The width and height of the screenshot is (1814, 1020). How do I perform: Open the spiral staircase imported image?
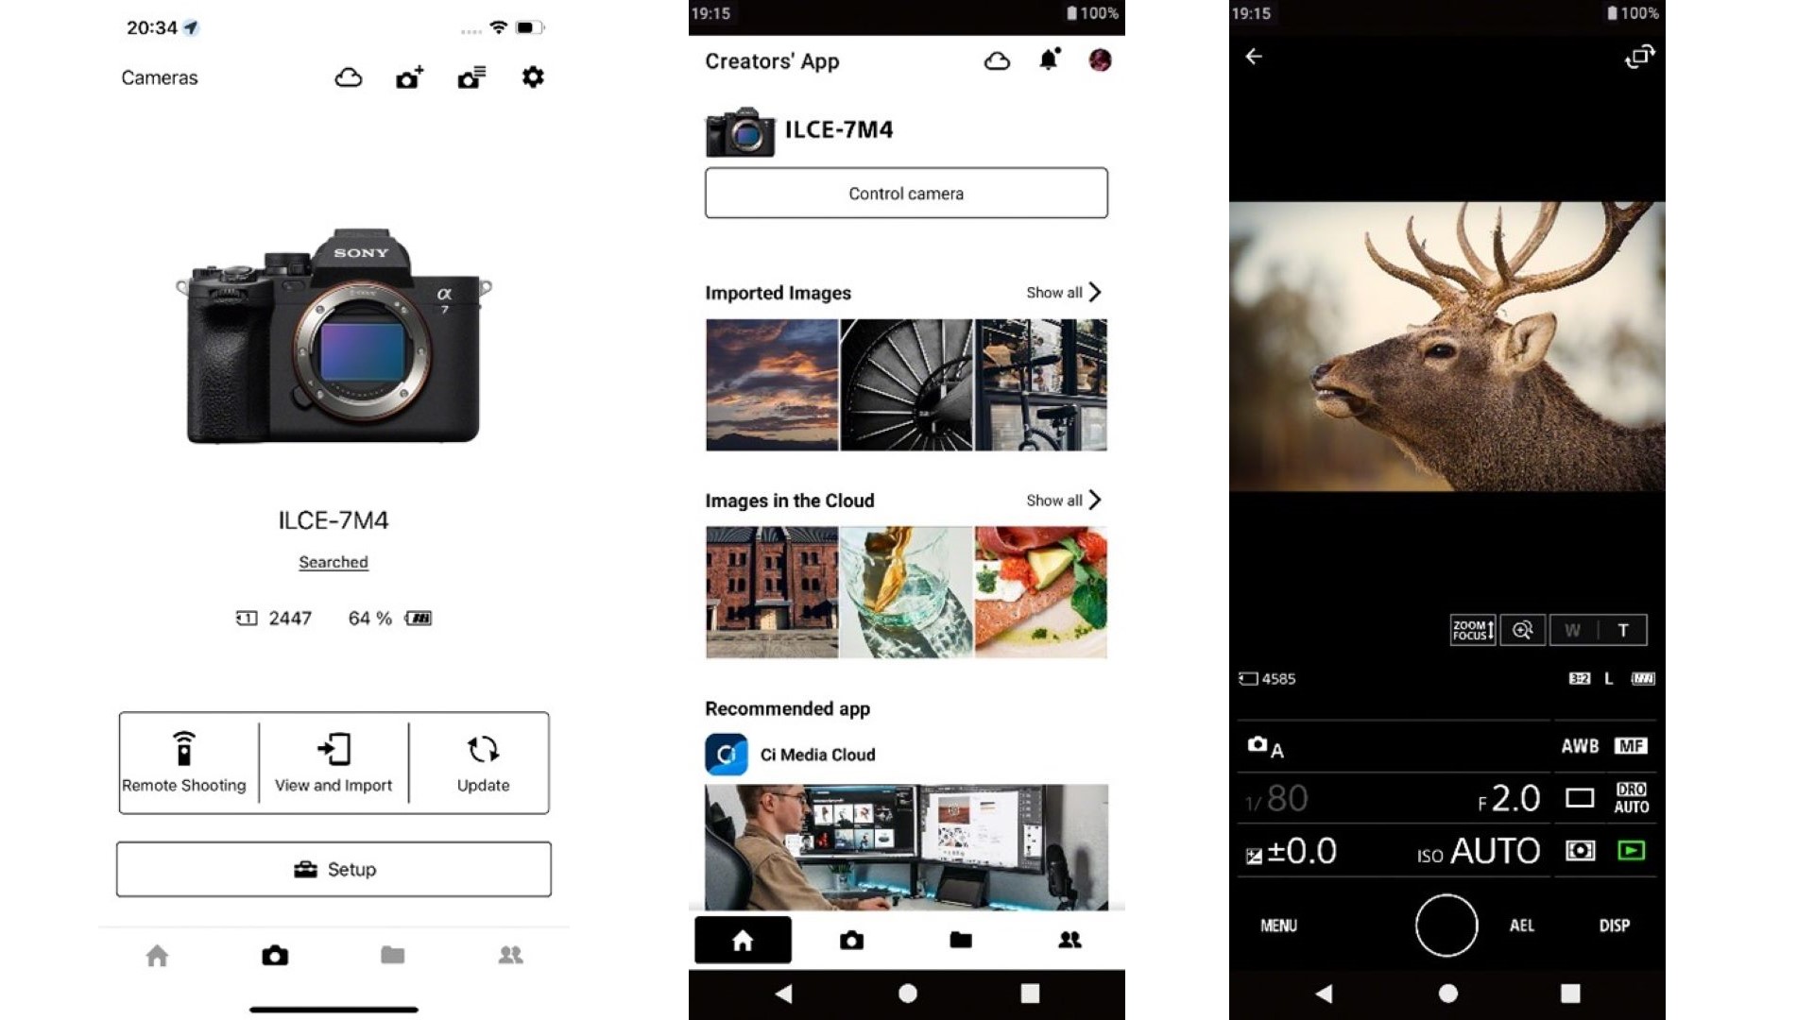[906, 384]
